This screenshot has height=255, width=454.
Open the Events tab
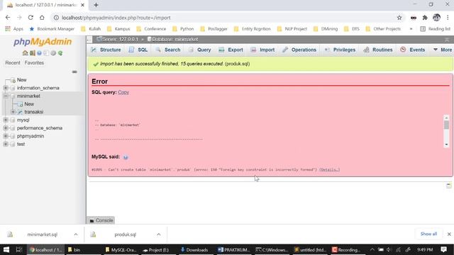click(413, 50)
